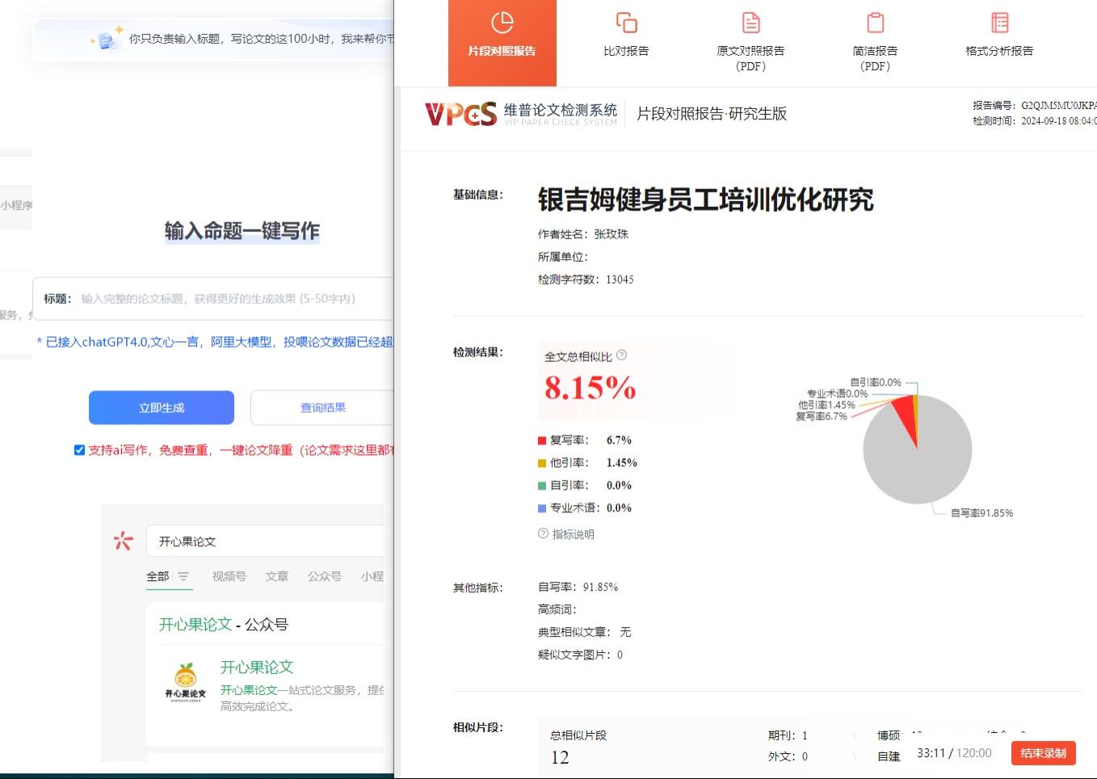Click the help icon next to 全文总相似比

click(621, 355)
